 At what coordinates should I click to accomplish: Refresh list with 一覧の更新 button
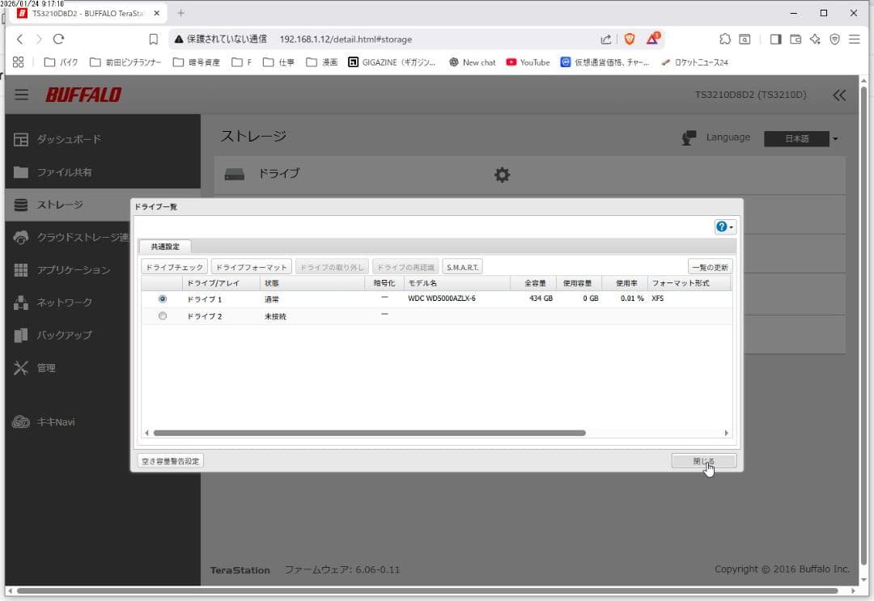tap(711, 268)
